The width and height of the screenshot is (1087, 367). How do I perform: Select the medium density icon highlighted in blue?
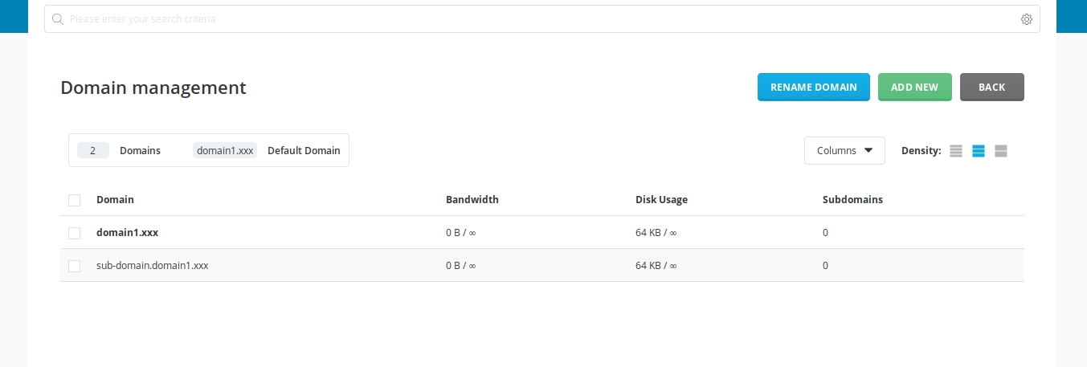(x=979, y=151)
